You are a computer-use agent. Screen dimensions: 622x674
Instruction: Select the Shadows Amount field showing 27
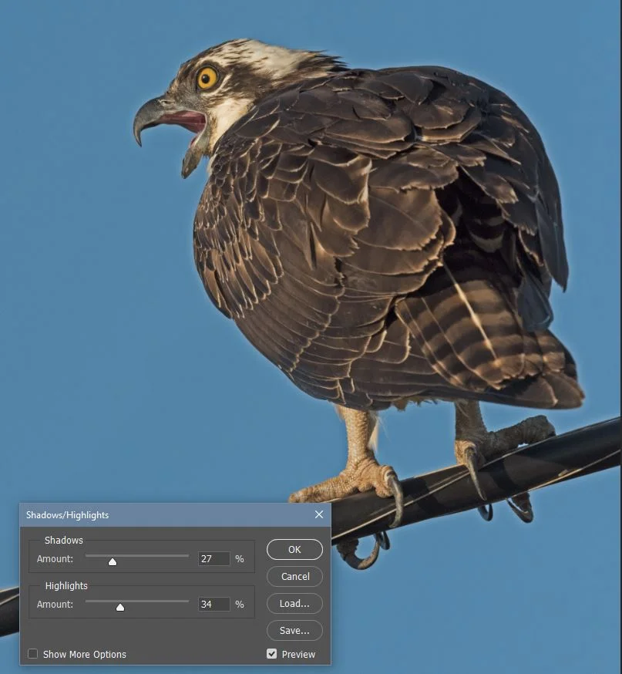click(213, 558)
